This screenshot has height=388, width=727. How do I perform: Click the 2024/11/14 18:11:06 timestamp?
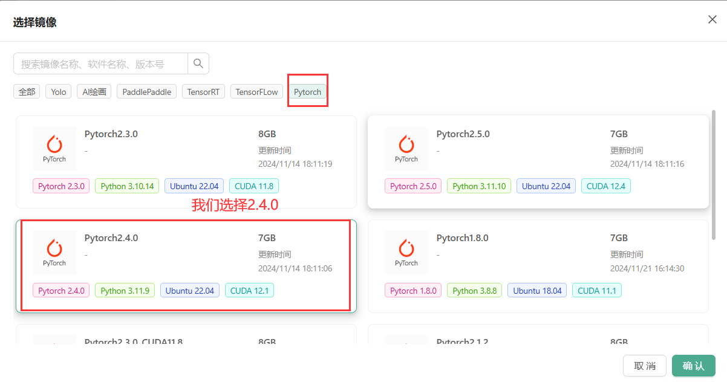(295, 268)
